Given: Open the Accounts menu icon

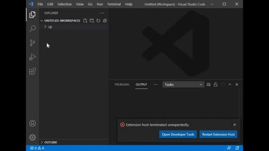Looking at the screenshot, I should point(32,123).
